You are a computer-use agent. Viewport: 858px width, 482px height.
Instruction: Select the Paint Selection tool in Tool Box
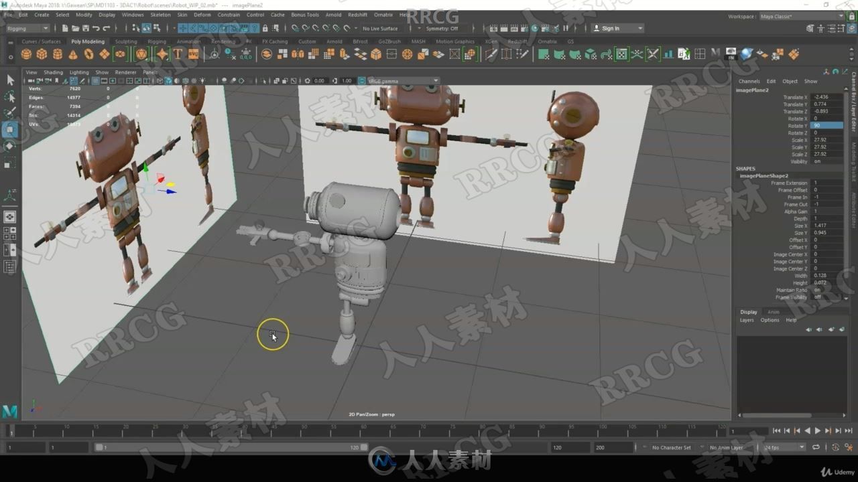(x=10, y=112)
